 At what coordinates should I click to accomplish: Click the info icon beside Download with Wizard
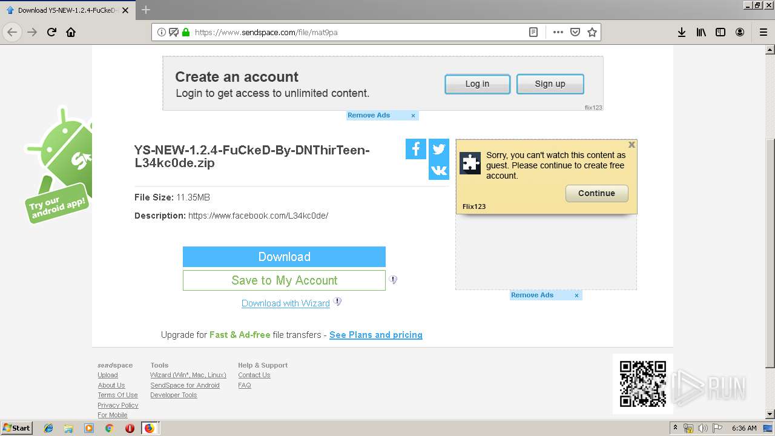click(x=338, y=302)
